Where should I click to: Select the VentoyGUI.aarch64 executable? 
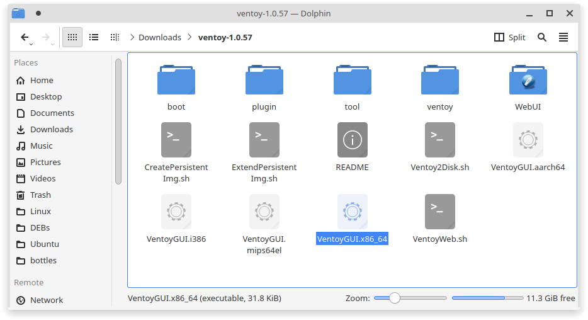tap(528, 147)
